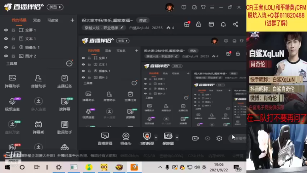Open the hamburger menu in title bar

click(x=212, y=7)
